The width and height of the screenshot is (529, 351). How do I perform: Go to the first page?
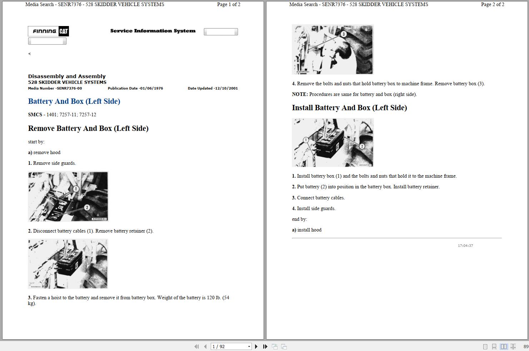click(197, 346)
